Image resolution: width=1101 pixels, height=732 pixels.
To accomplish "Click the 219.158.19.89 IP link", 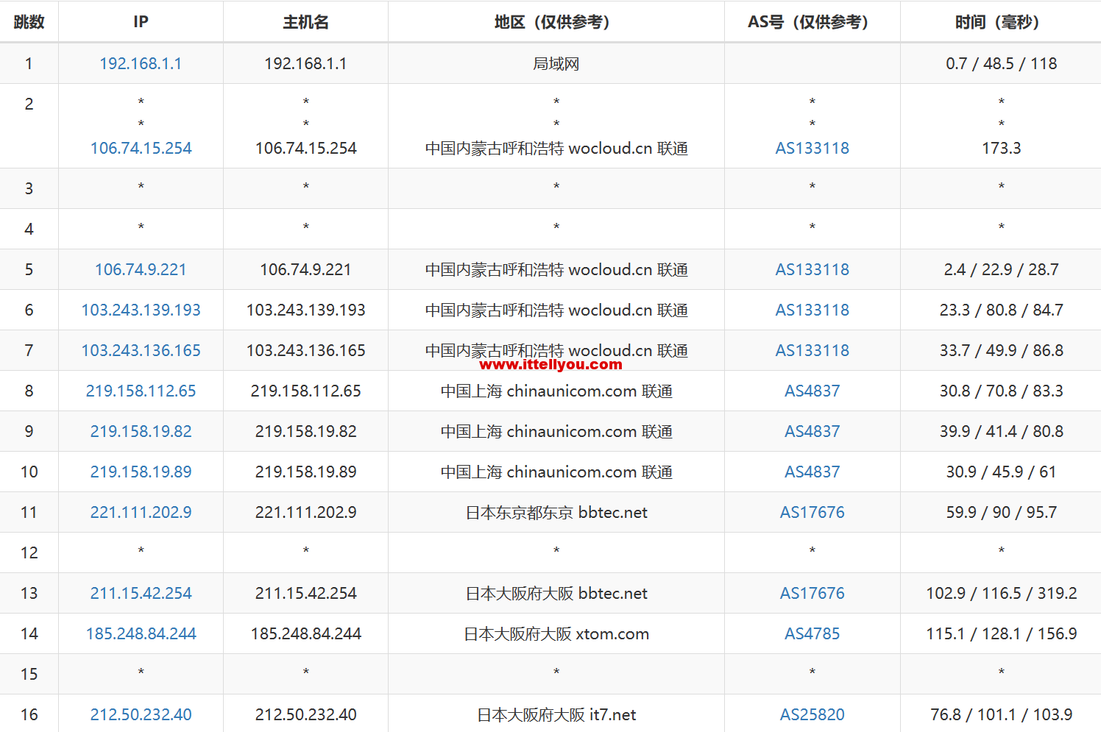I will (x=141, y=472).
